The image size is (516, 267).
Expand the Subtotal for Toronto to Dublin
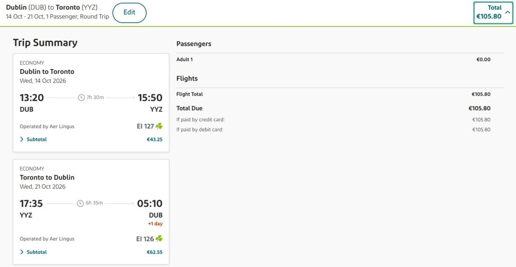pos(34,252)
